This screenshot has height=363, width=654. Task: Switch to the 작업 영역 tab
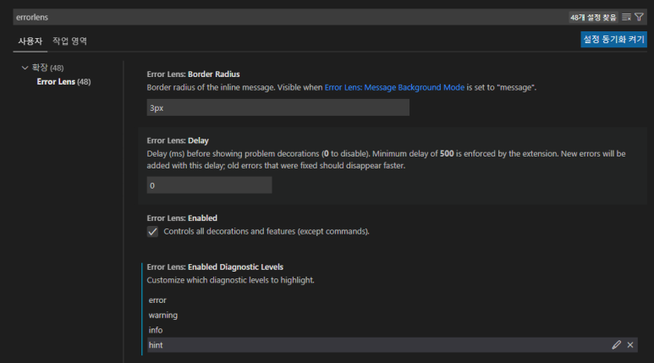tap(69, 41)
